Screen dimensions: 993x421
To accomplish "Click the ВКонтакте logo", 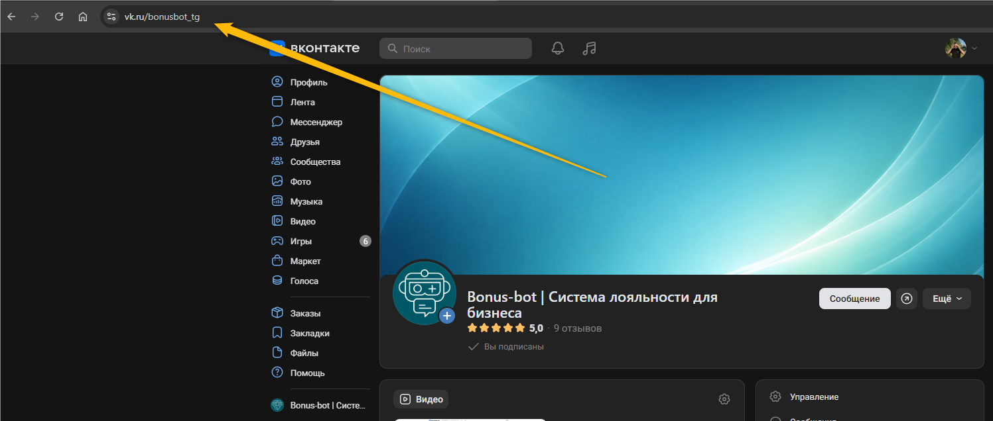I will coord(315,48).
